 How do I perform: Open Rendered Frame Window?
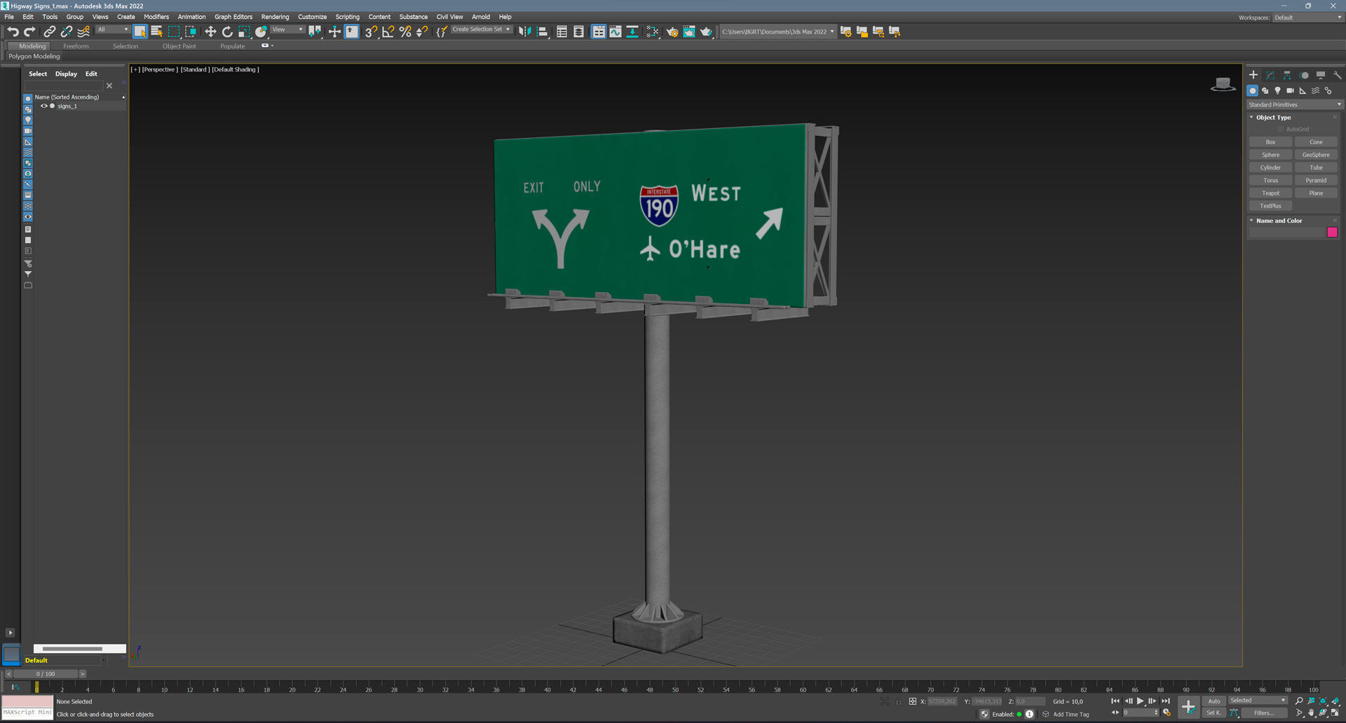[x=689, y=32]
